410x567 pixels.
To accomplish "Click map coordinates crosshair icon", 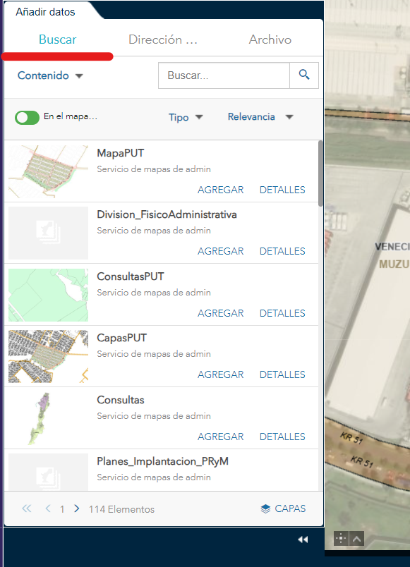I will (341, 538).
